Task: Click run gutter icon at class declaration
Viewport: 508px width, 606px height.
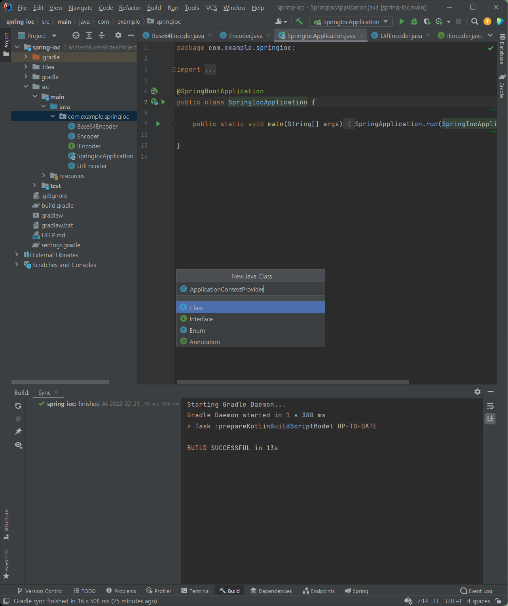Action: [163, 102]
